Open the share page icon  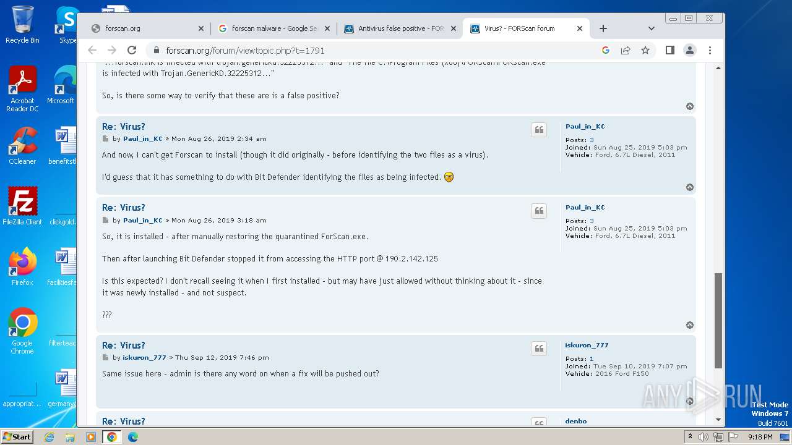[626, 50]
